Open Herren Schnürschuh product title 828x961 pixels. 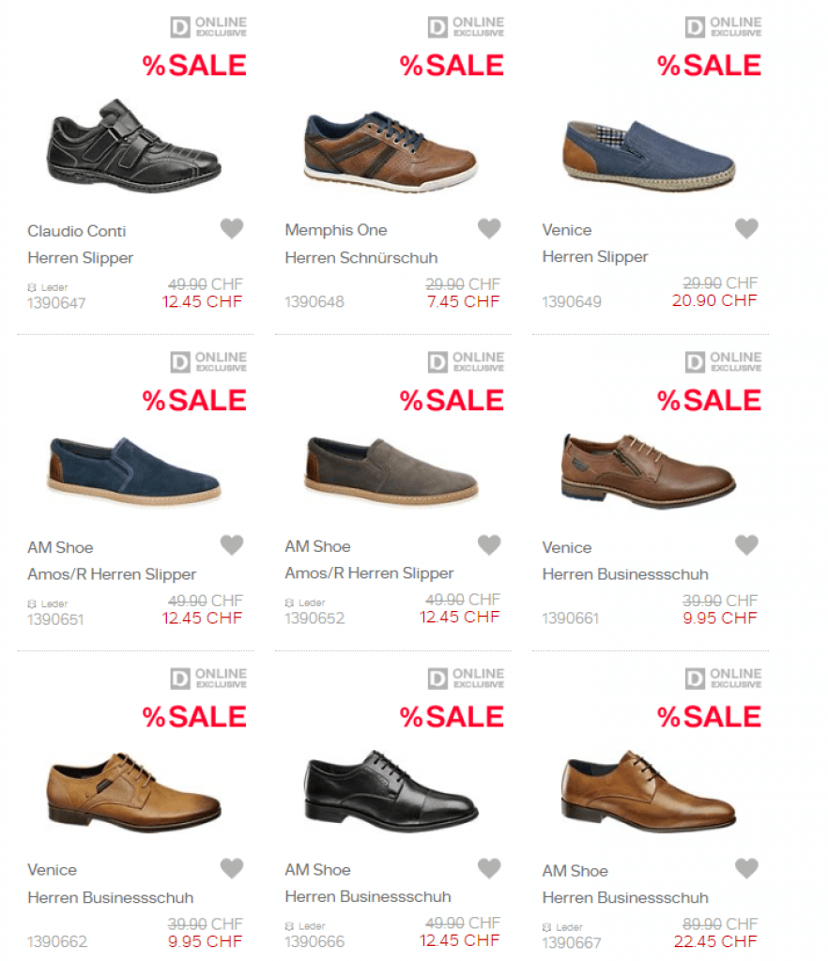pyautogui.click(x=361, y=257)
